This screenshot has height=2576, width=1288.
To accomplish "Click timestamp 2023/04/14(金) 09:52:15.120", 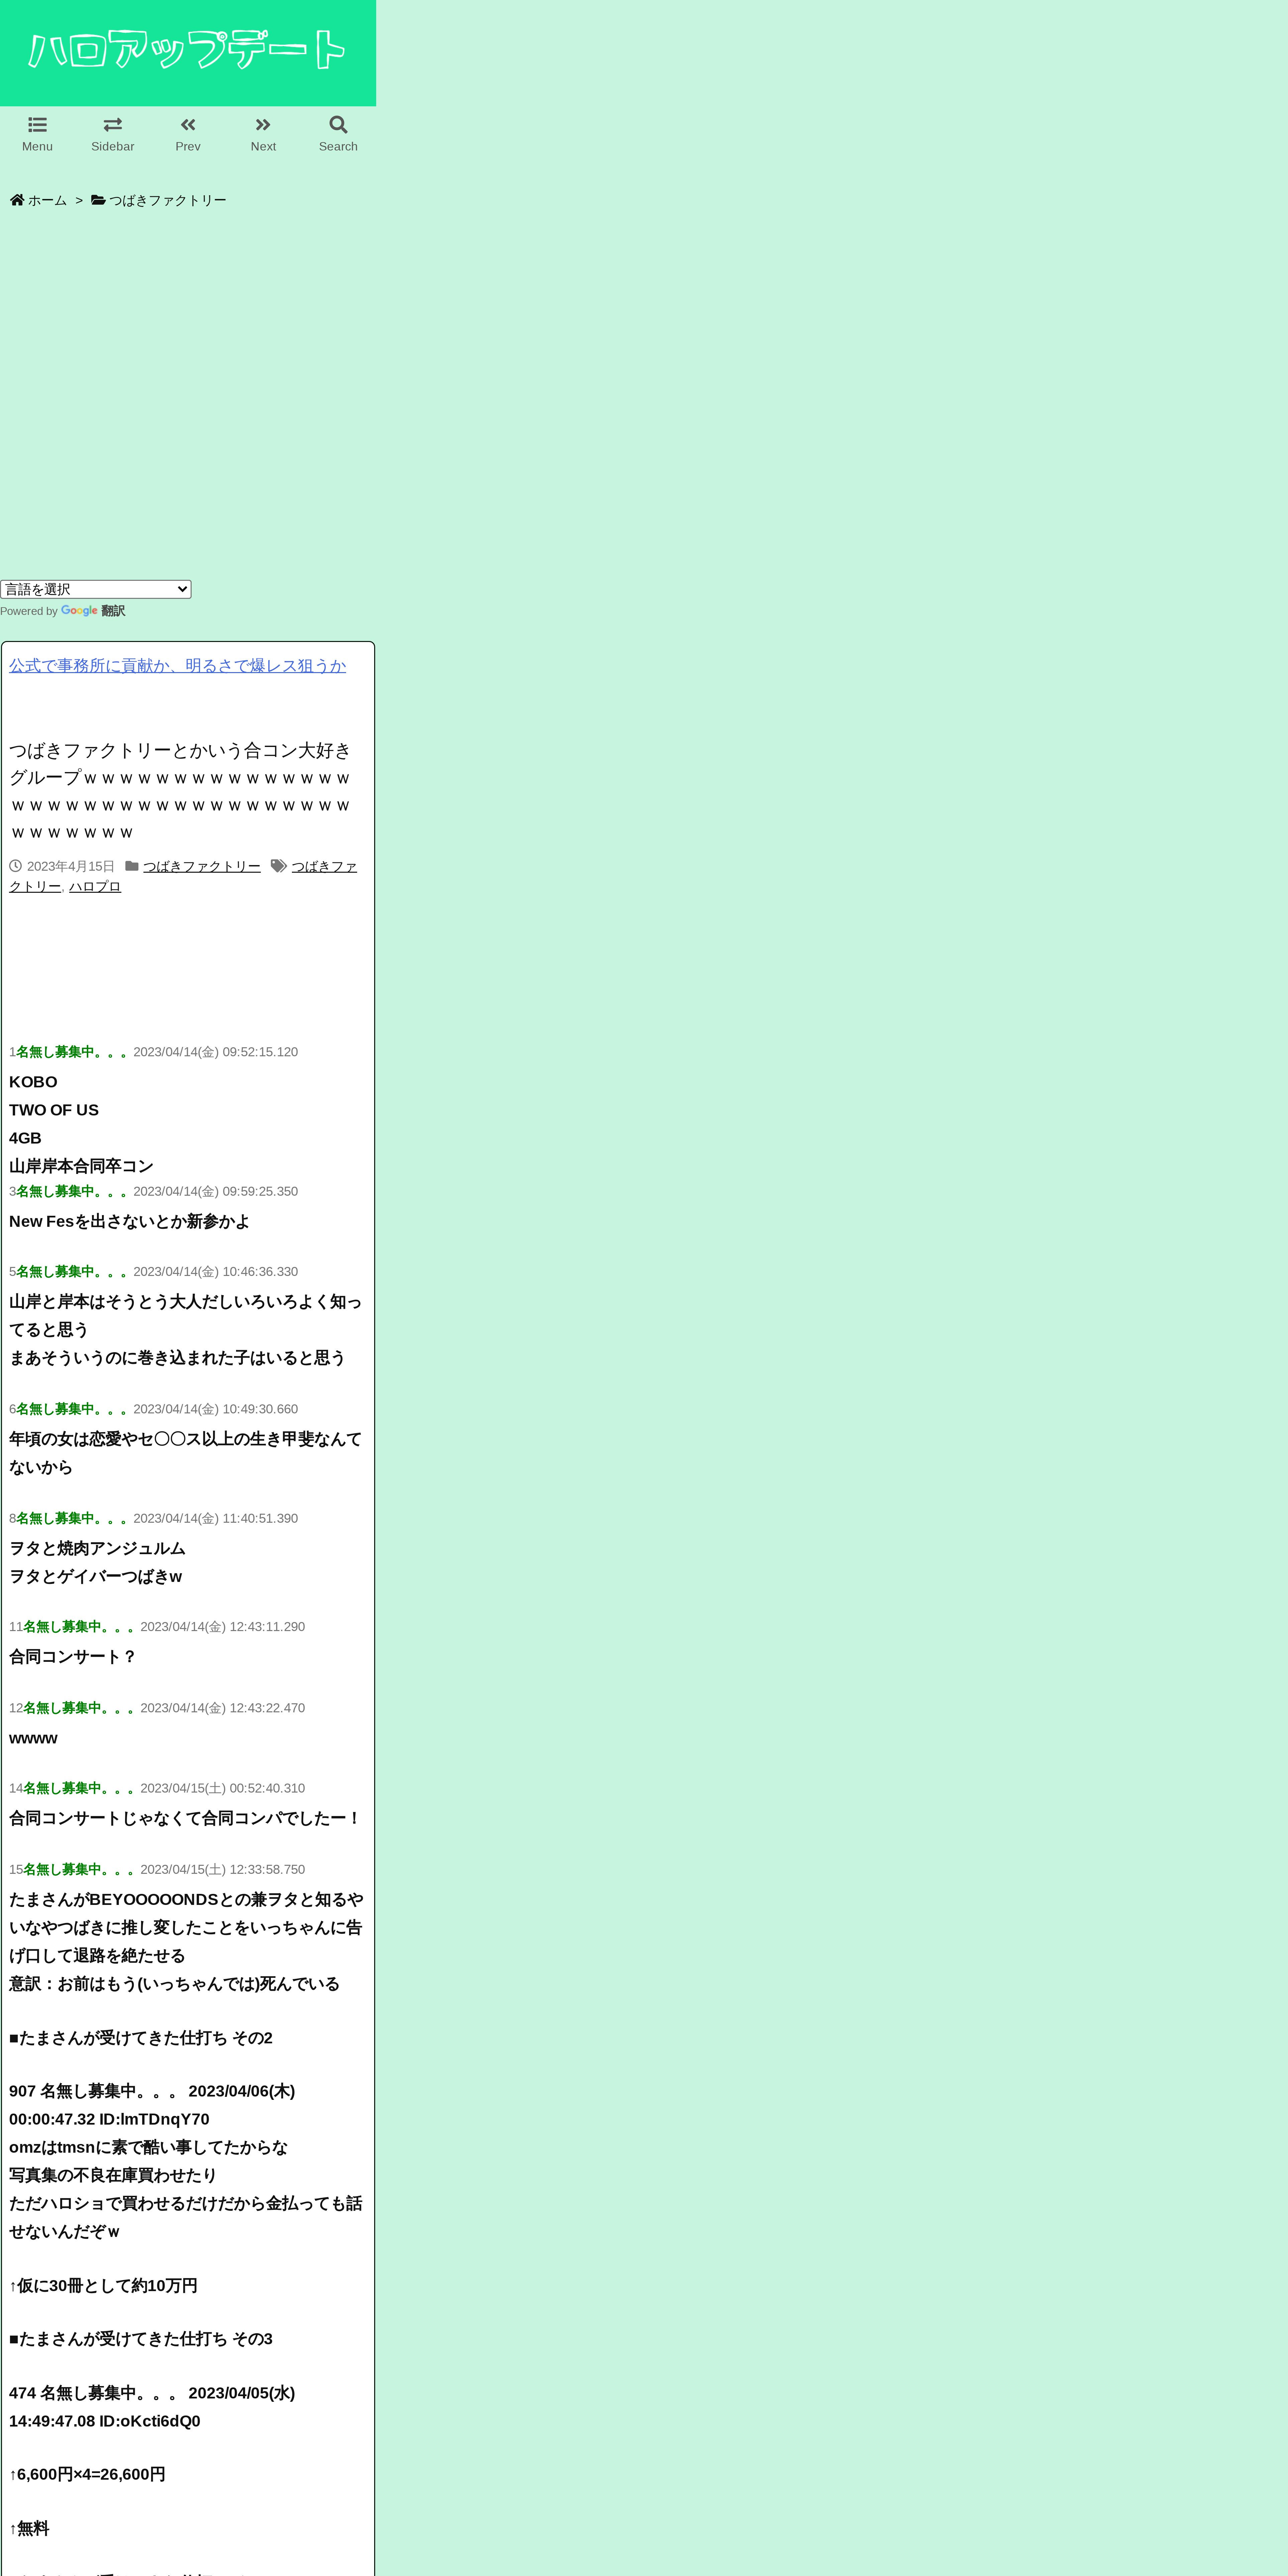I will [216, 1052].
